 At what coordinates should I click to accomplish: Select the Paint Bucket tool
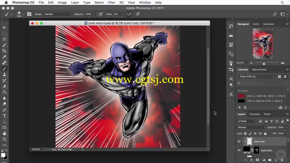(x=4, y=92)
